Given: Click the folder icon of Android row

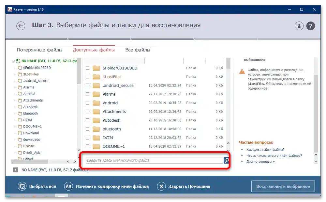Looking at the screenshot, I should [x=96, y=103].
